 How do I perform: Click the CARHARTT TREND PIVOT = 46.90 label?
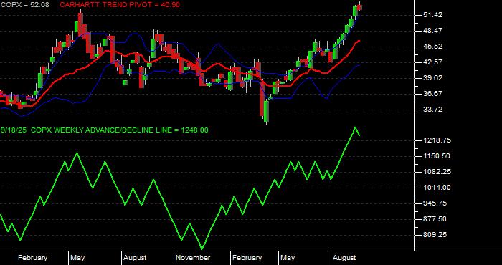pyautogui.click(x=120, y=5)
